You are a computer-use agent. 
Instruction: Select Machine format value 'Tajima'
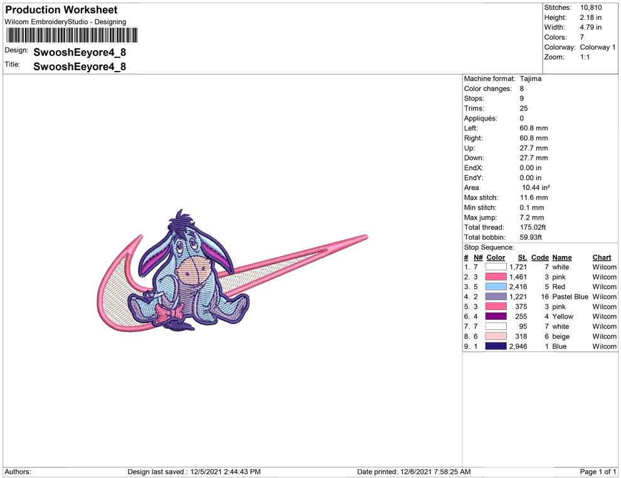[x=531, y=78]
